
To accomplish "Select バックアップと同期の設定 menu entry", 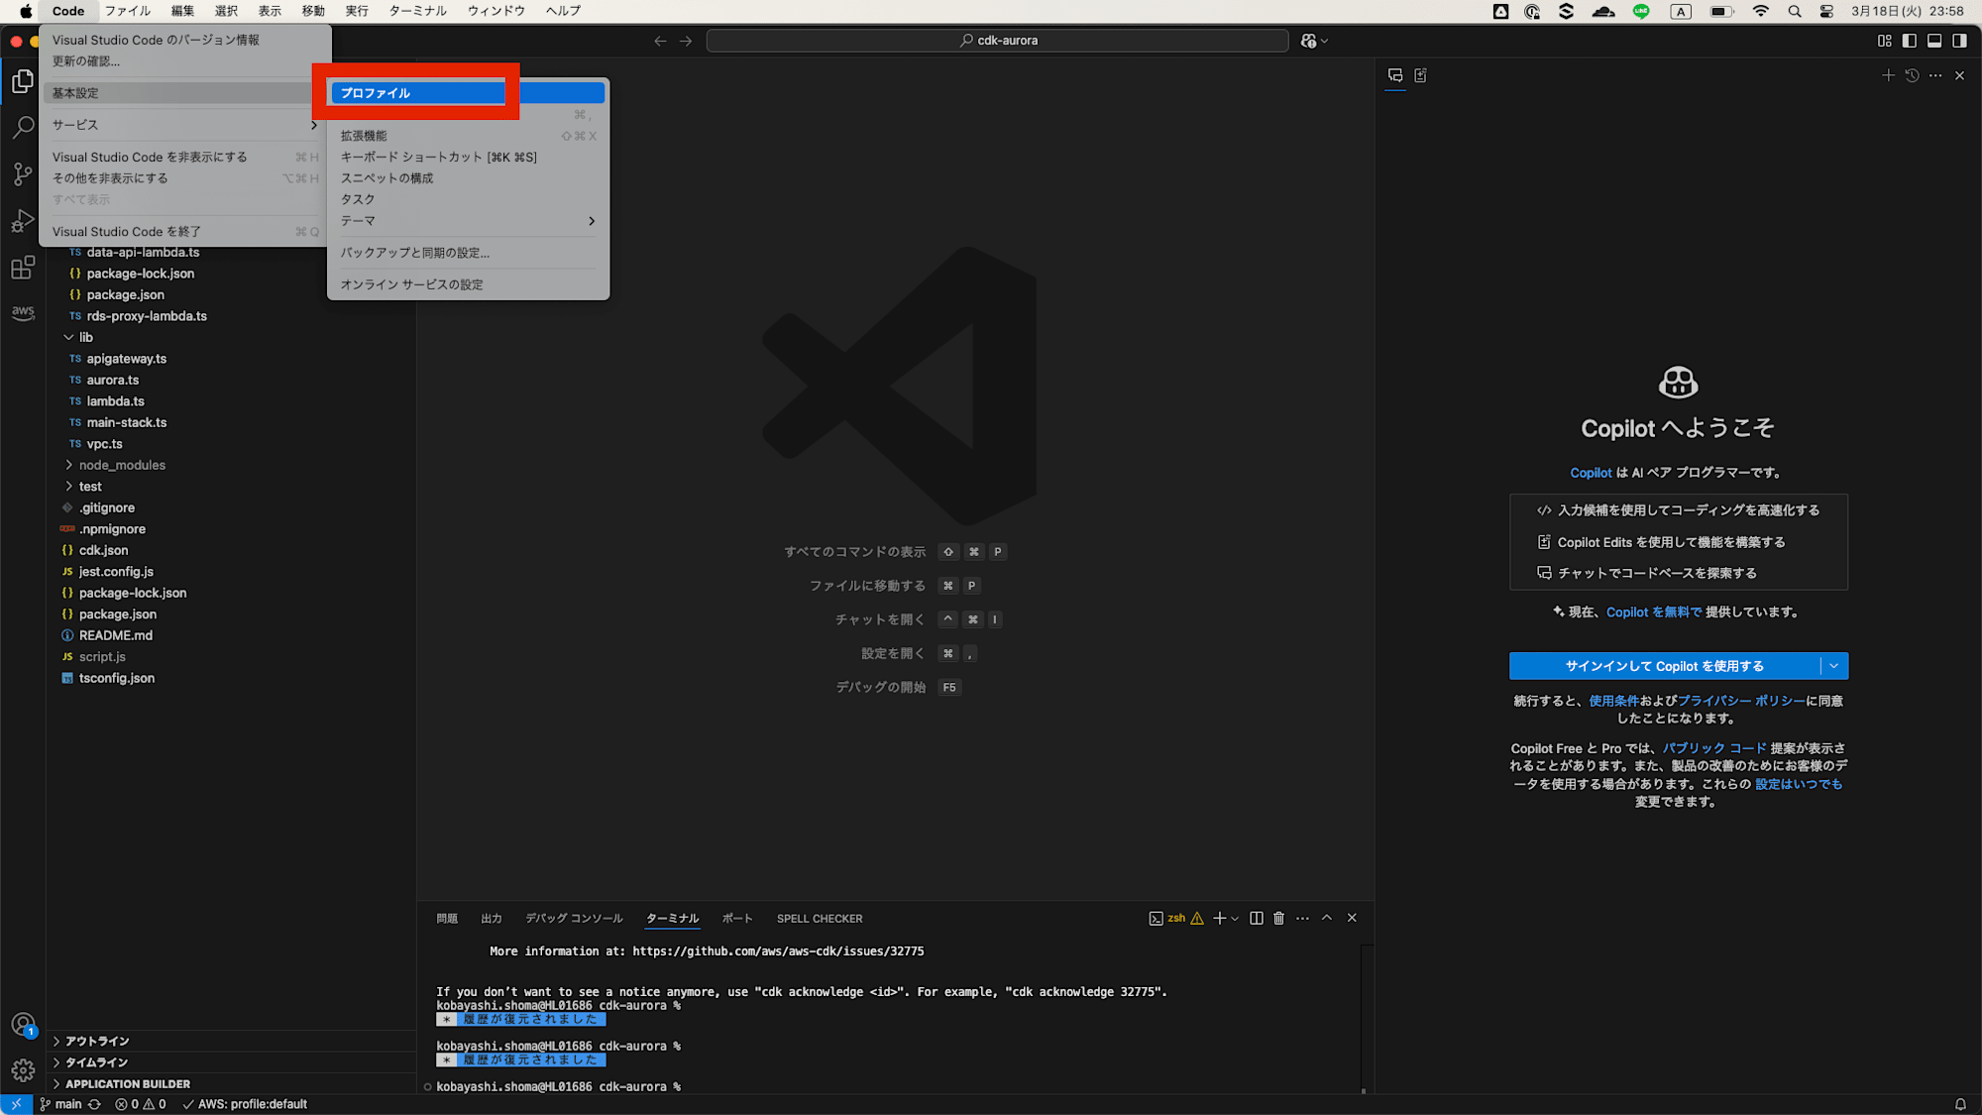I will [468, 253].
